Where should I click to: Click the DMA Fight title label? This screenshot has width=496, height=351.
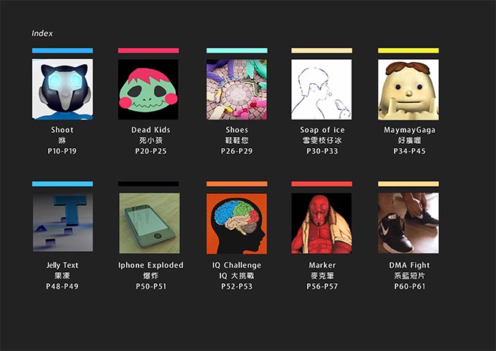click(409, 265)
